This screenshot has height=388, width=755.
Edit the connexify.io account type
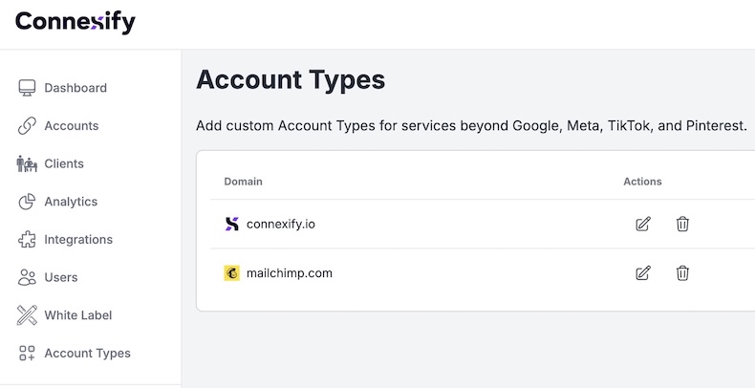tap(643, 224)
